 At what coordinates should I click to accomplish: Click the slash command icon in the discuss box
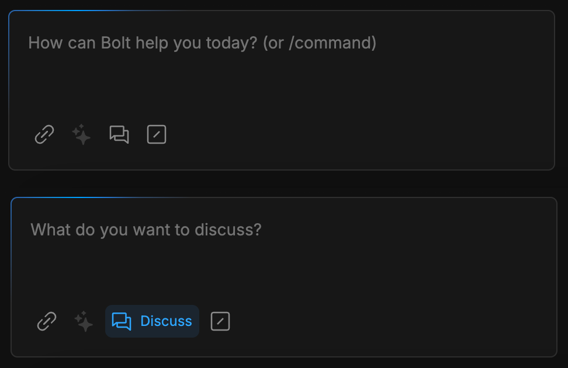(220, 321)
